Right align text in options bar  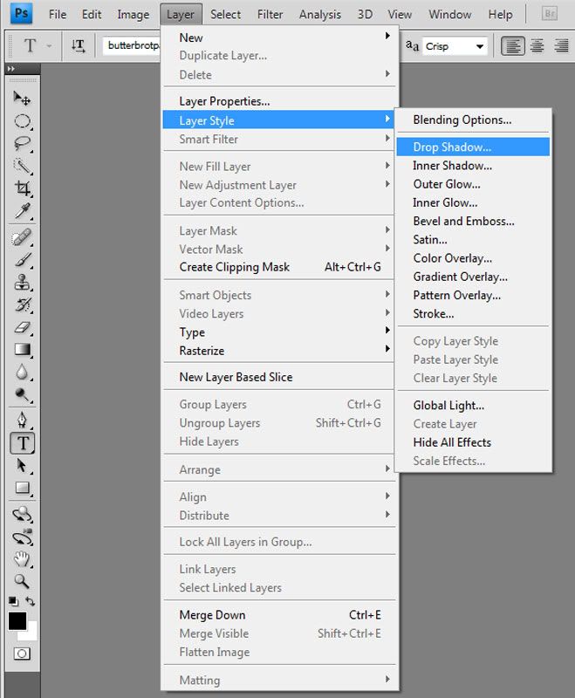coord(561,46)
